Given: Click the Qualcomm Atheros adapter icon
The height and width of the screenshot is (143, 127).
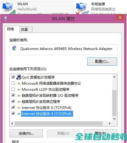Looking at the screenshot, I should click(x=14, y=48).
